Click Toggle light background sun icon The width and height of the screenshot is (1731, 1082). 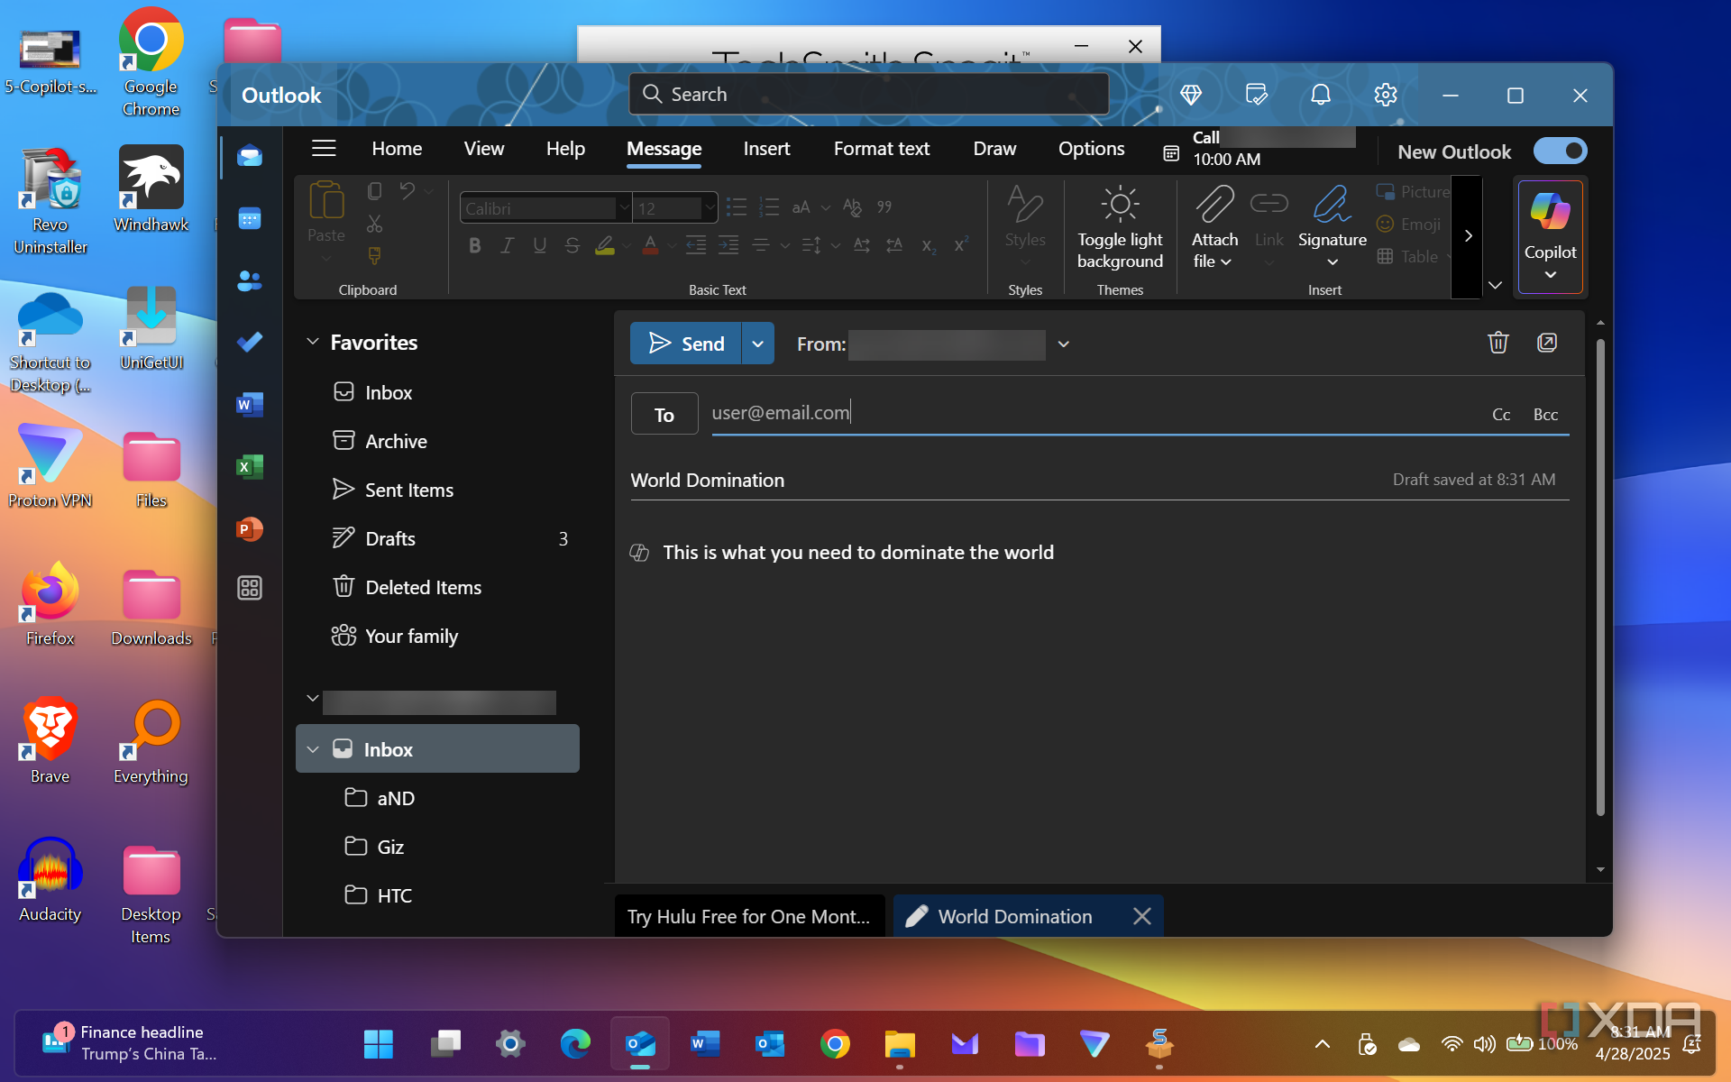click(x=1120, y=206)
